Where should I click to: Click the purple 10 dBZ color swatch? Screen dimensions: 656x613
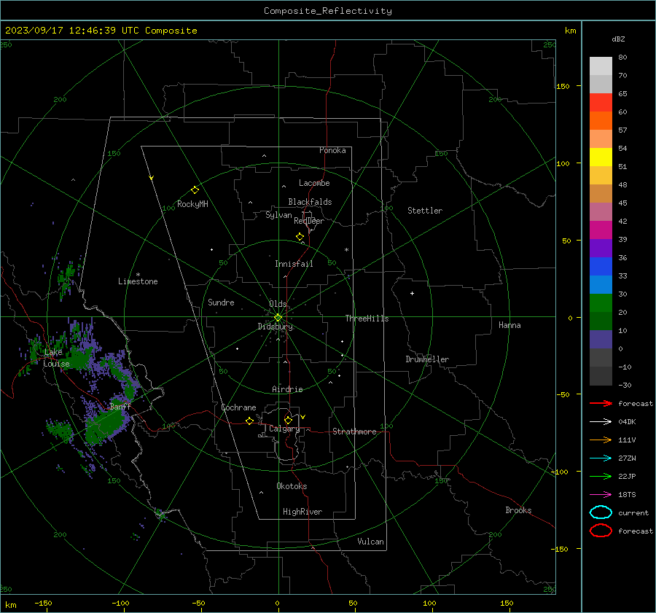[601, 340]
